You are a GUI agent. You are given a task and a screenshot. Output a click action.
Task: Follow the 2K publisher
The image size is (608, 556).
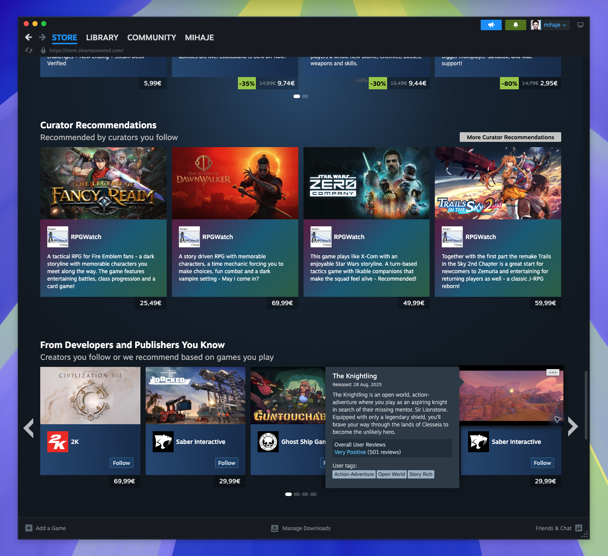click(x=122, y=463)
